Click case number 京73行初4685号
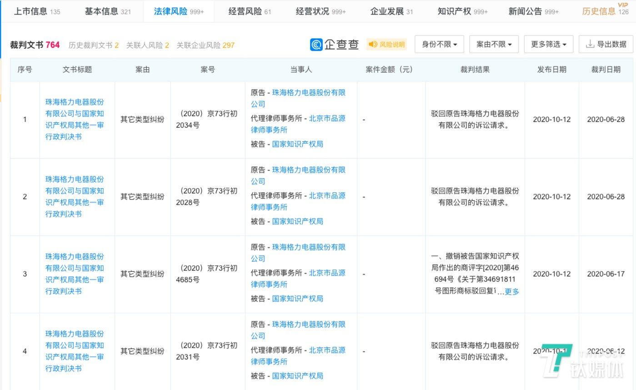The height and width of the screenshot is (390, 636). 207,274
